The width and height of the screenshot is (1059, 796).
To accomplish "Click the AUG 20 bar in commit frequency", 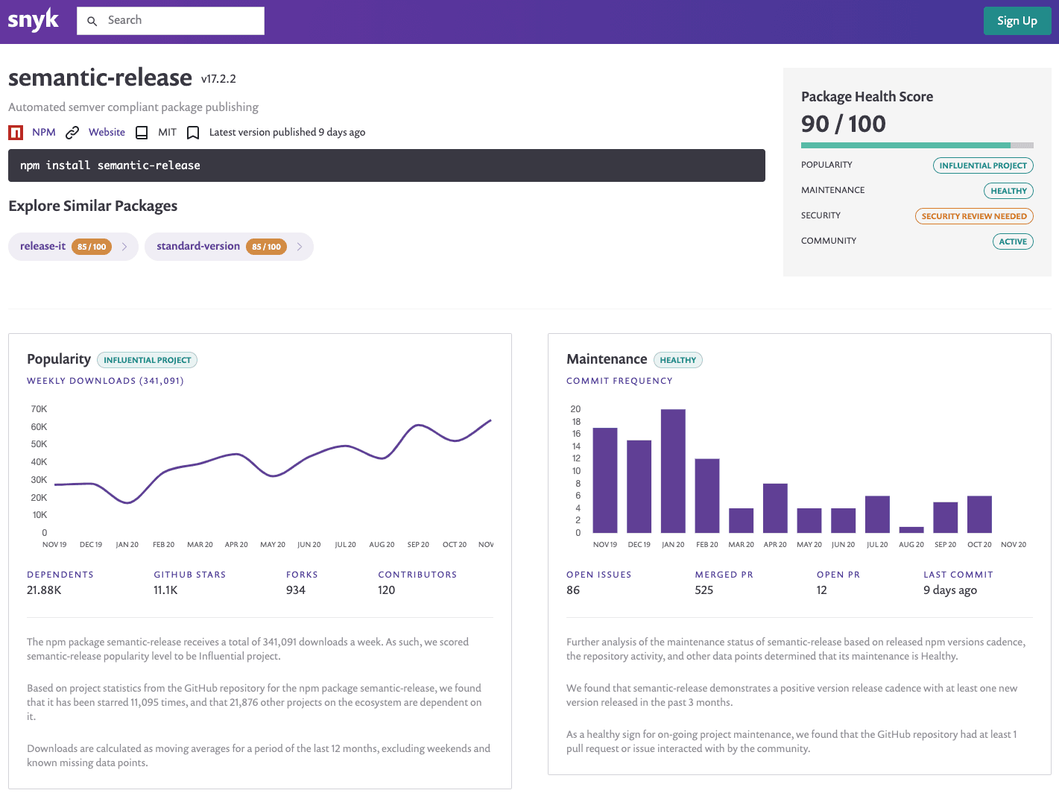I will coord(911,530).
